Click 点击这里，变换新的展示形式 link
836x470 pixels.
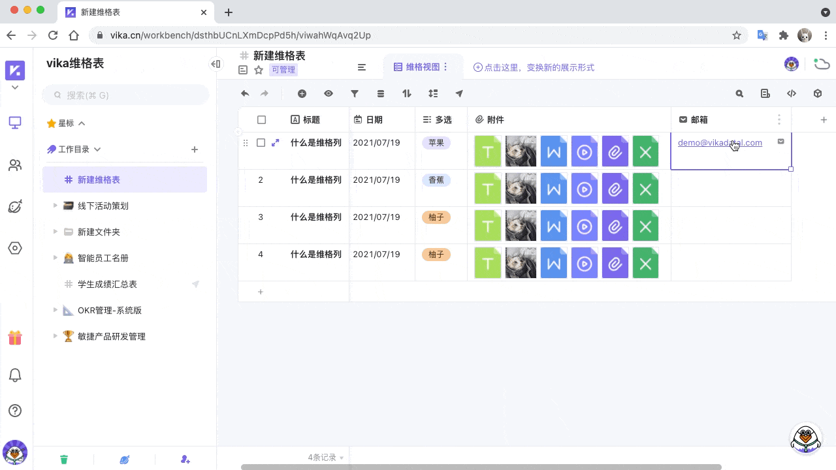(x=532, y=67)
